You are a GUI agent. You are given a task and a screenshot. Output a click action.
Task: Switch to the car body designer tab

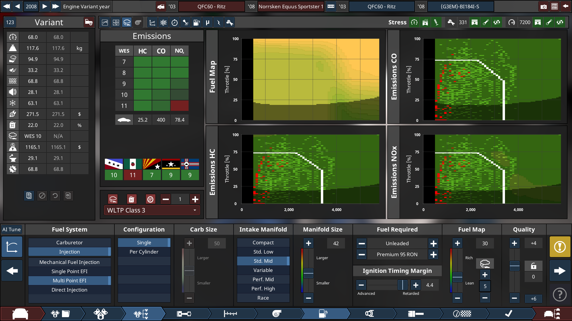[x=20, y=314]
